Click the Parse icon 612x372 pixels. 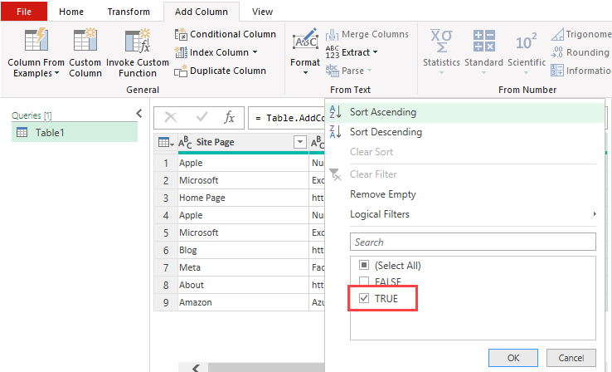click(x=333, y=71)
